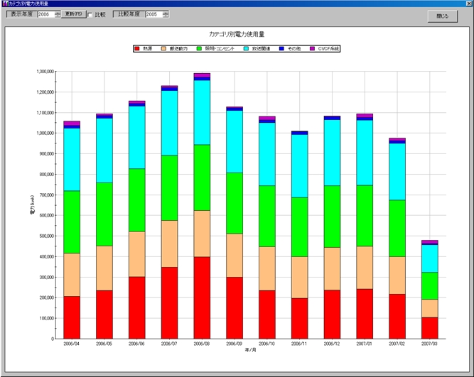The height and width of the screenshot is (377, 474).
Task: Increase 表示年度 with the spinner up arrow
Action: [x=58, y=13]
